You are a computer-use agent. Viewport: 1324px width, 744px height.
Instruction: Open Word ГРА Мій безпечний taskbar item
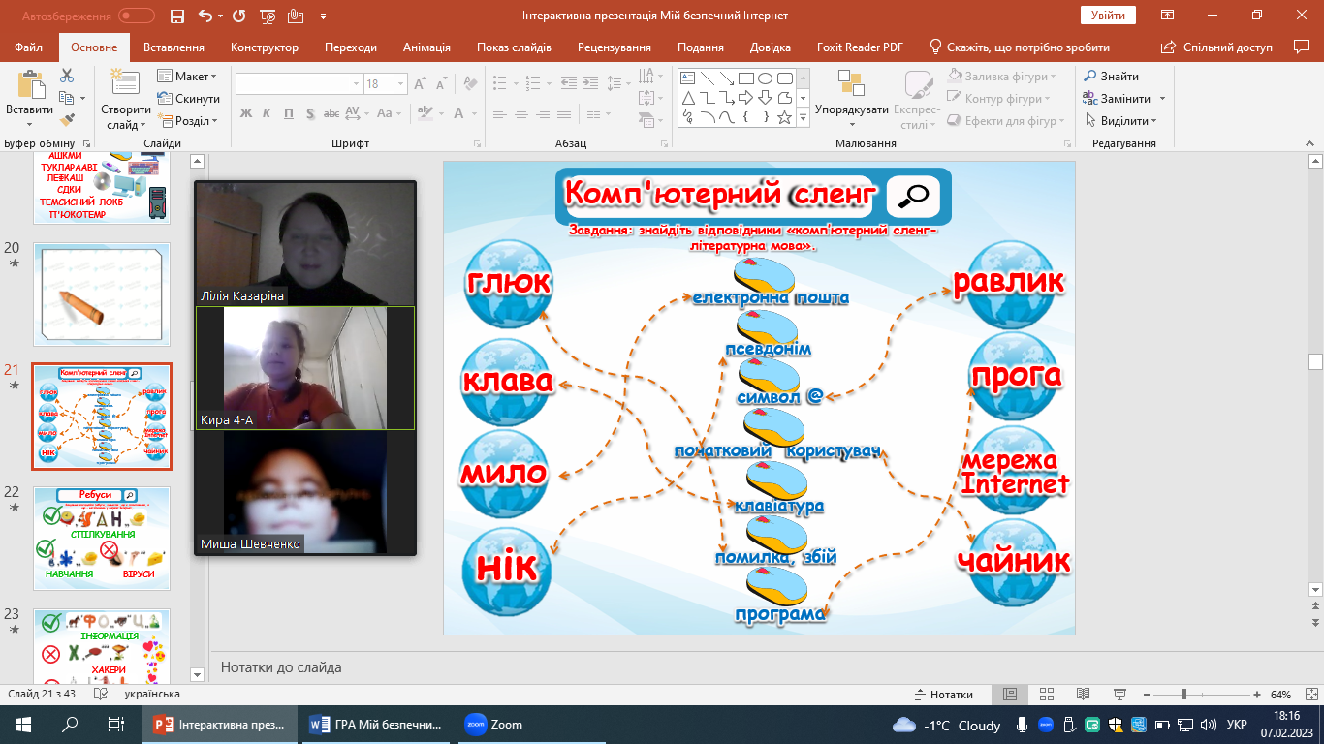click(375, 725)
